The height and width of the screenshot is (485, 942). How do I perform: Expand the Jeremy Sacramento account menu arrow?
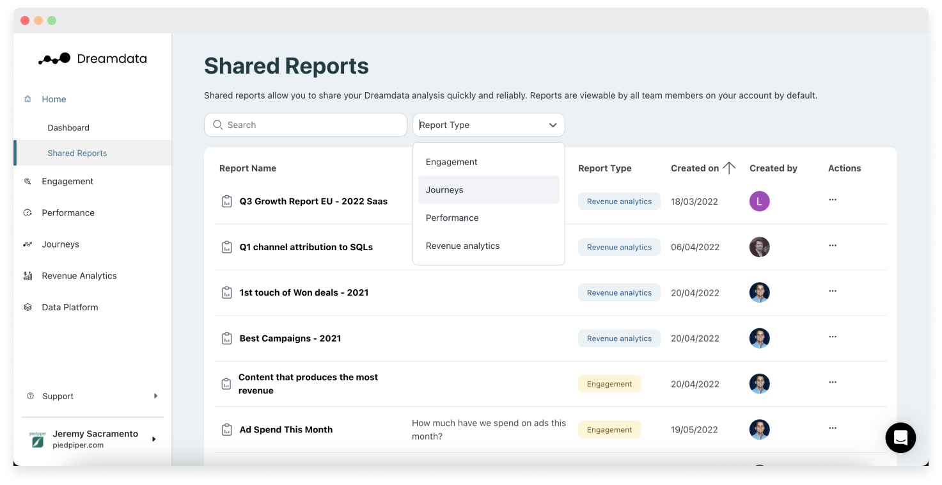coord(154,439)
